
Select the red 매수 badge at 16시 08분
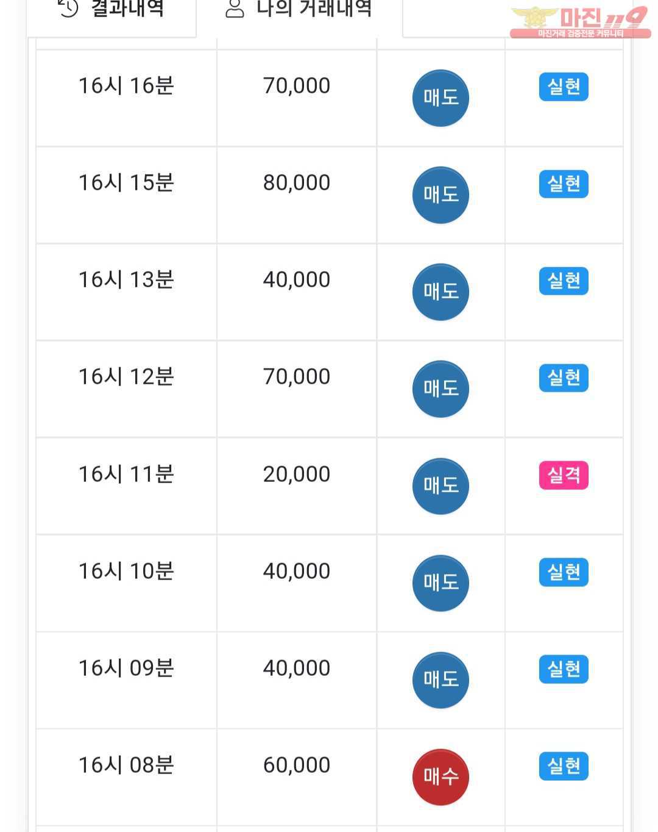coord(440,776)
